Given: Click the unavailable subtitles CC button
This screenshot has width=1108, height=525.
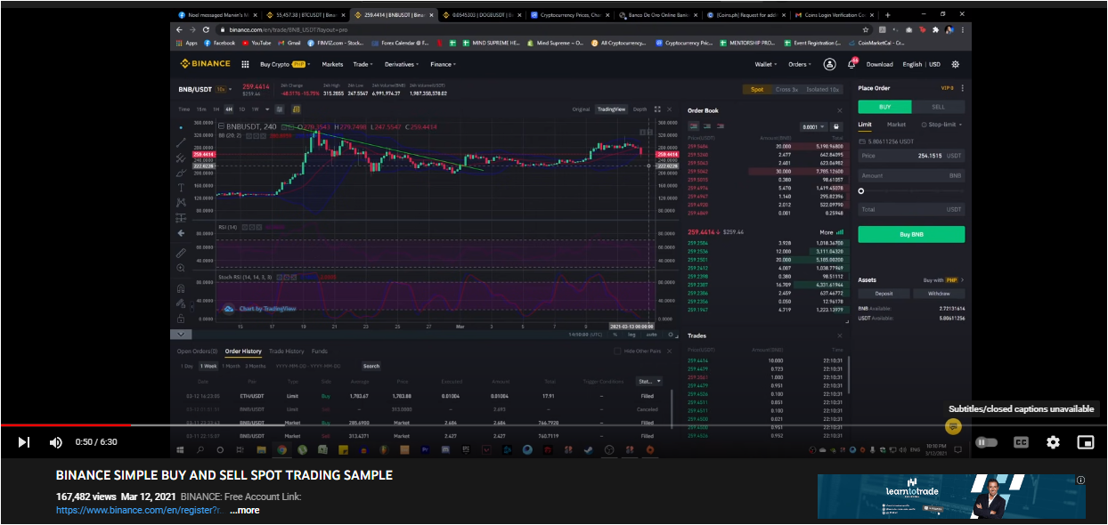Looking at the screenshot, I should (x=1021, y=442).
